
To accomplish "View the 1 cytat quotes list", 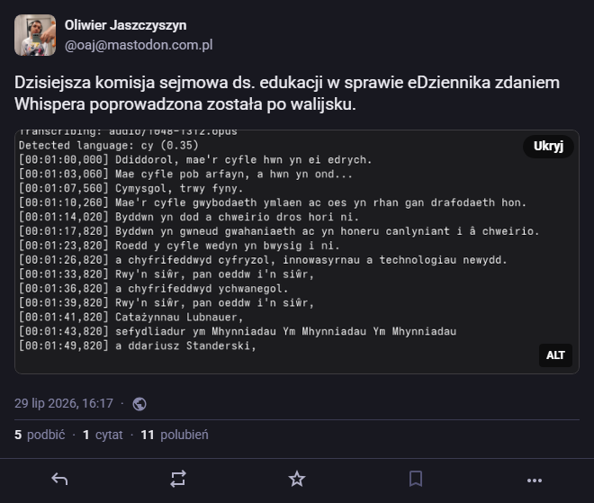I will coord(103,435).
